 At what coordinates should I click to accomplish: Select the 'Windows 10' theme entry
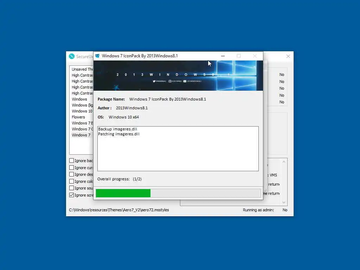point(82,111)
